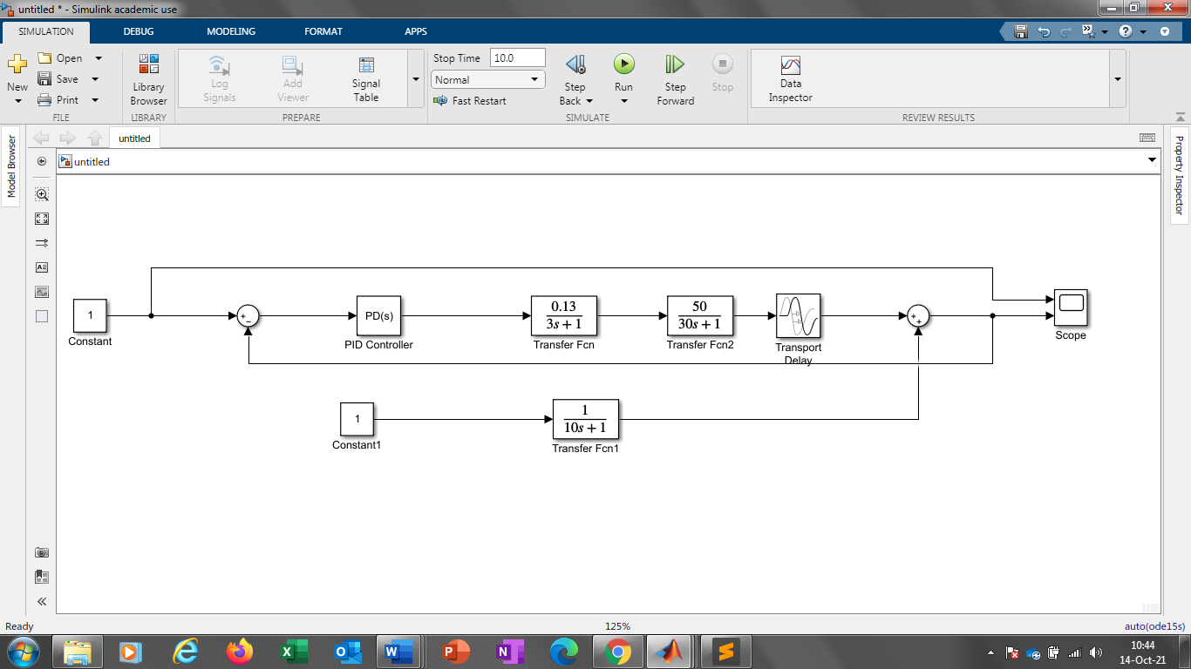1191x669 pixels.
Task: Switch to the DEBUG ribbon tab
Action: click(140, 31)
